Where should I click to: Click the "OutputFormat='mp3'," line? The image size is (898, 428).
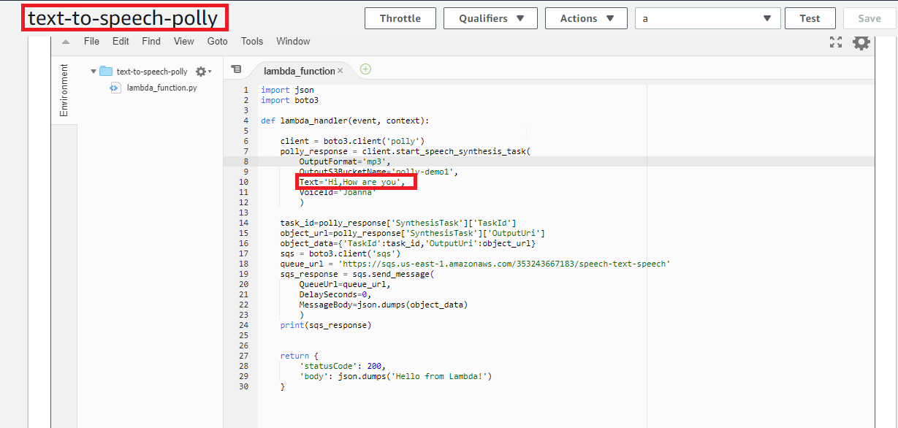coord(345,161)
